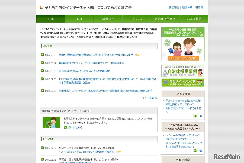Open the おしらせ section header

[49, 46]
